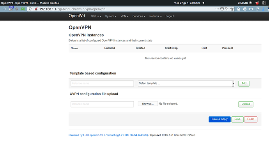Click 'This section contains no values yet' text
The width and height of the screenshot is (269, 147).
(165, 58)
